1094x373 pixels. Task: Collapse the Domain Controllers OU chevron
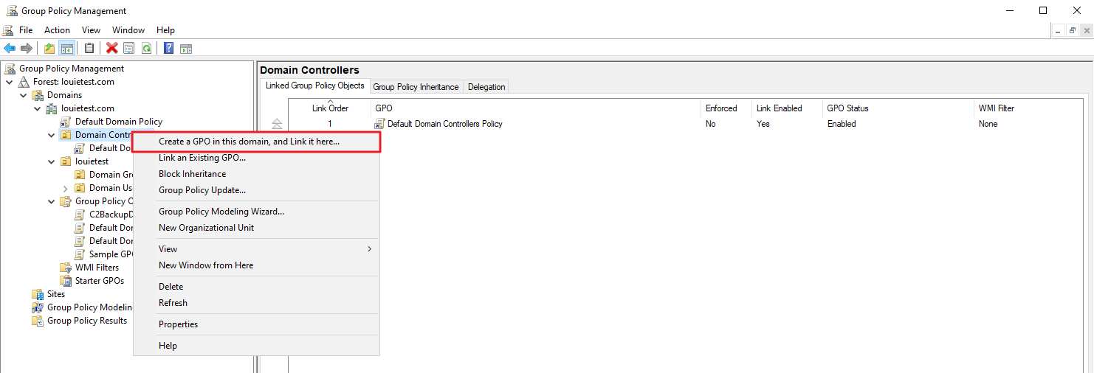click(x=52, y=135)
